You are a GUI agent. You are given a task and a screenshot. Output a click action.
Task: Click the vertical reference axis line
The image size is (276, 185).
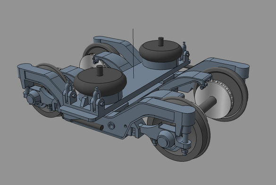pos(133,53)
